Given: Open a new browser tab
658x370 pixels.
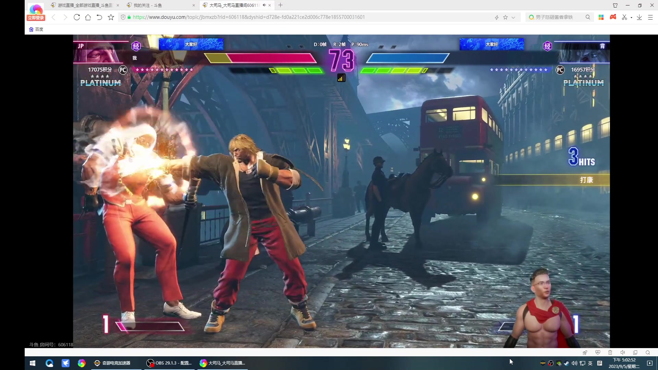Looking at the screenshot, I should pyautogui.click(x=281, y=5).
